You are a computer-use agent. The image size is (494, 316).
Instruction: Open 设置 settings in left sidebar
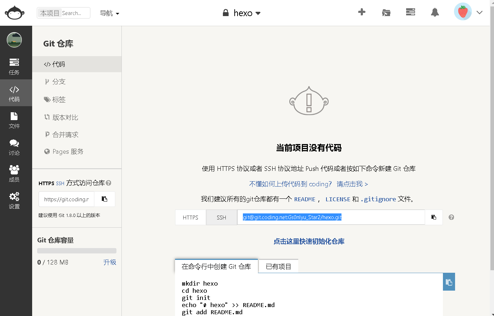coord(14,200)
